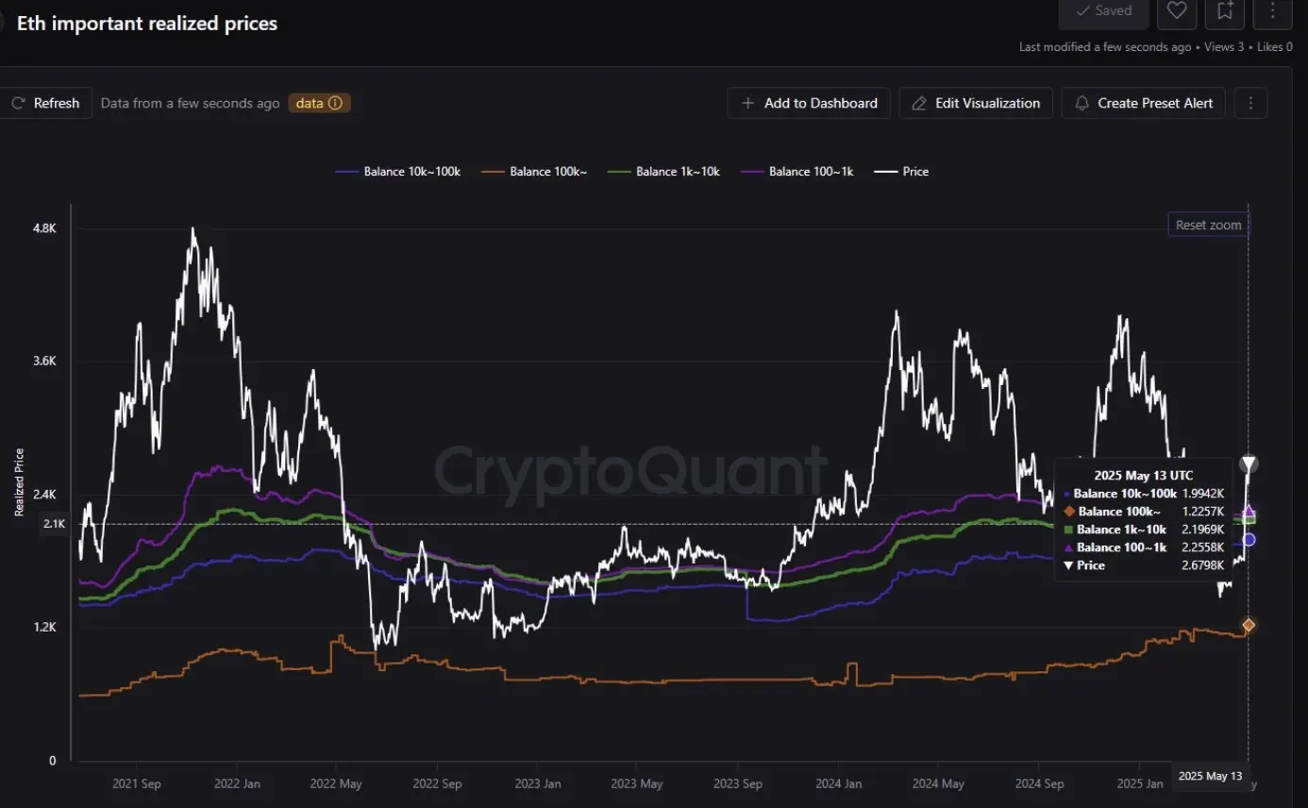Hide the Price series from the legend

click(x=902, y=171)
